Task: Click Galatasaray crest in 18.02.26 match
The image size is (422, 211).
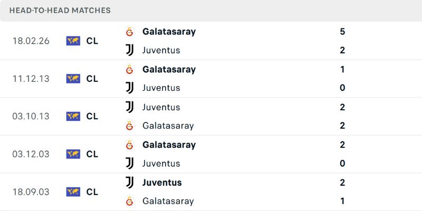Action: click(130, 32)
